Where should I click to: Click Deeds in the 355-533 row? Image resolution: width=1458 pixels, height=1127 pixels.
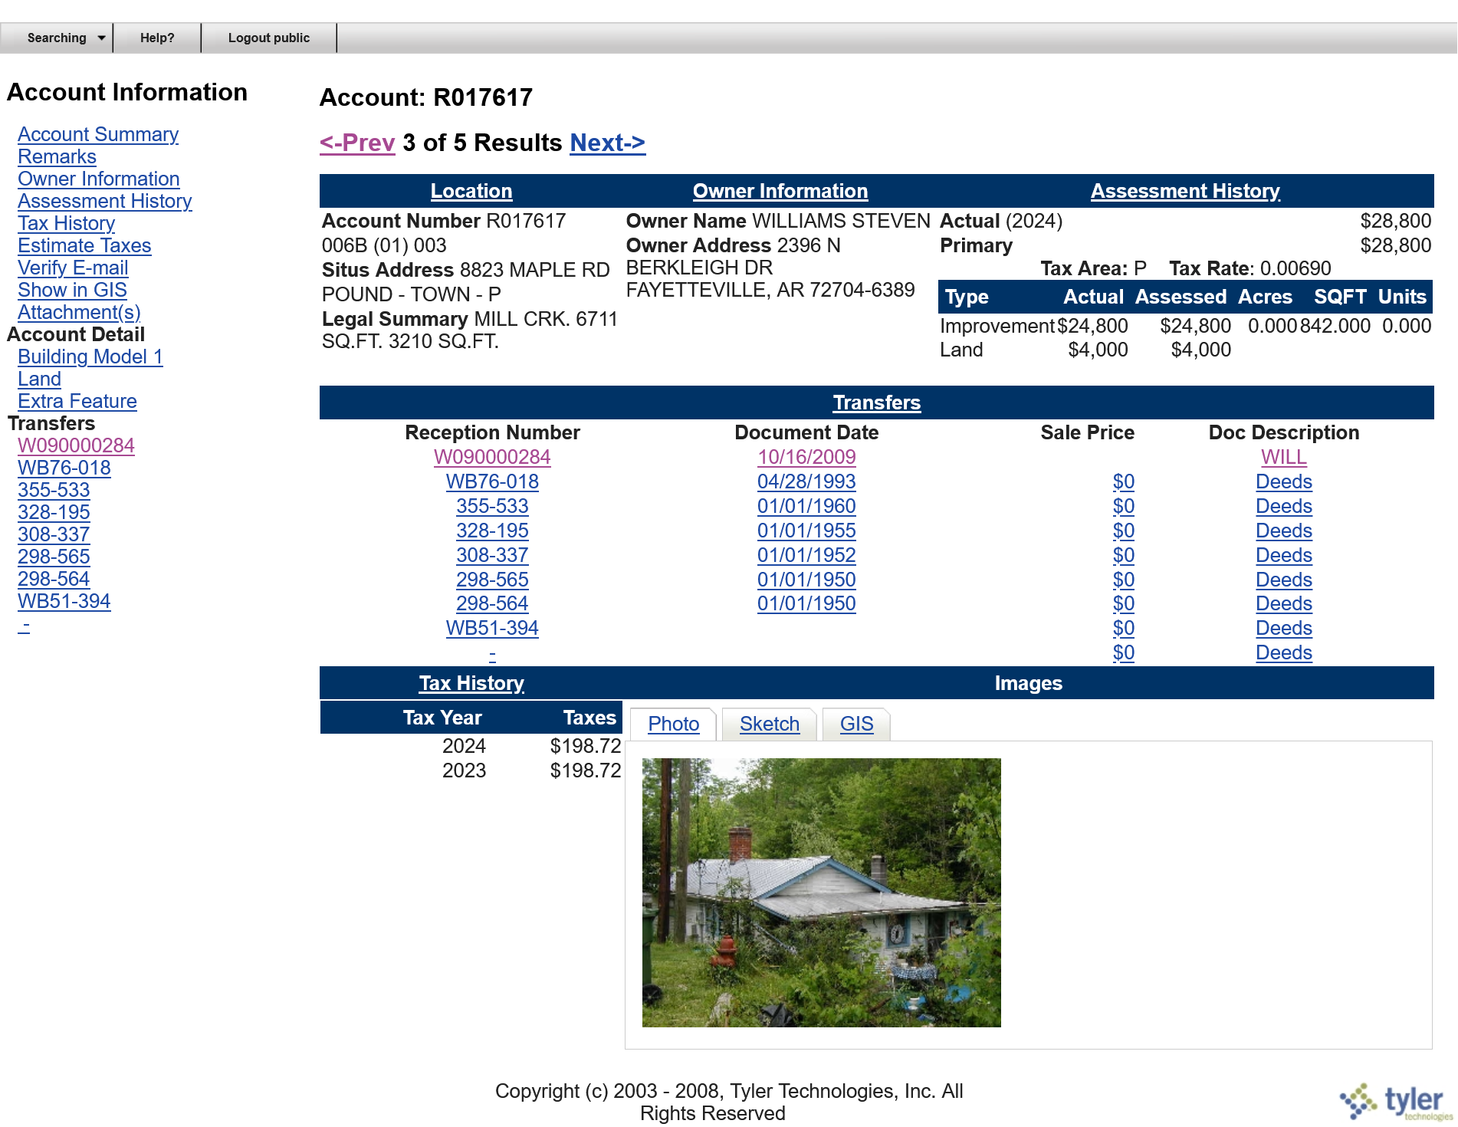point(1284,506)
